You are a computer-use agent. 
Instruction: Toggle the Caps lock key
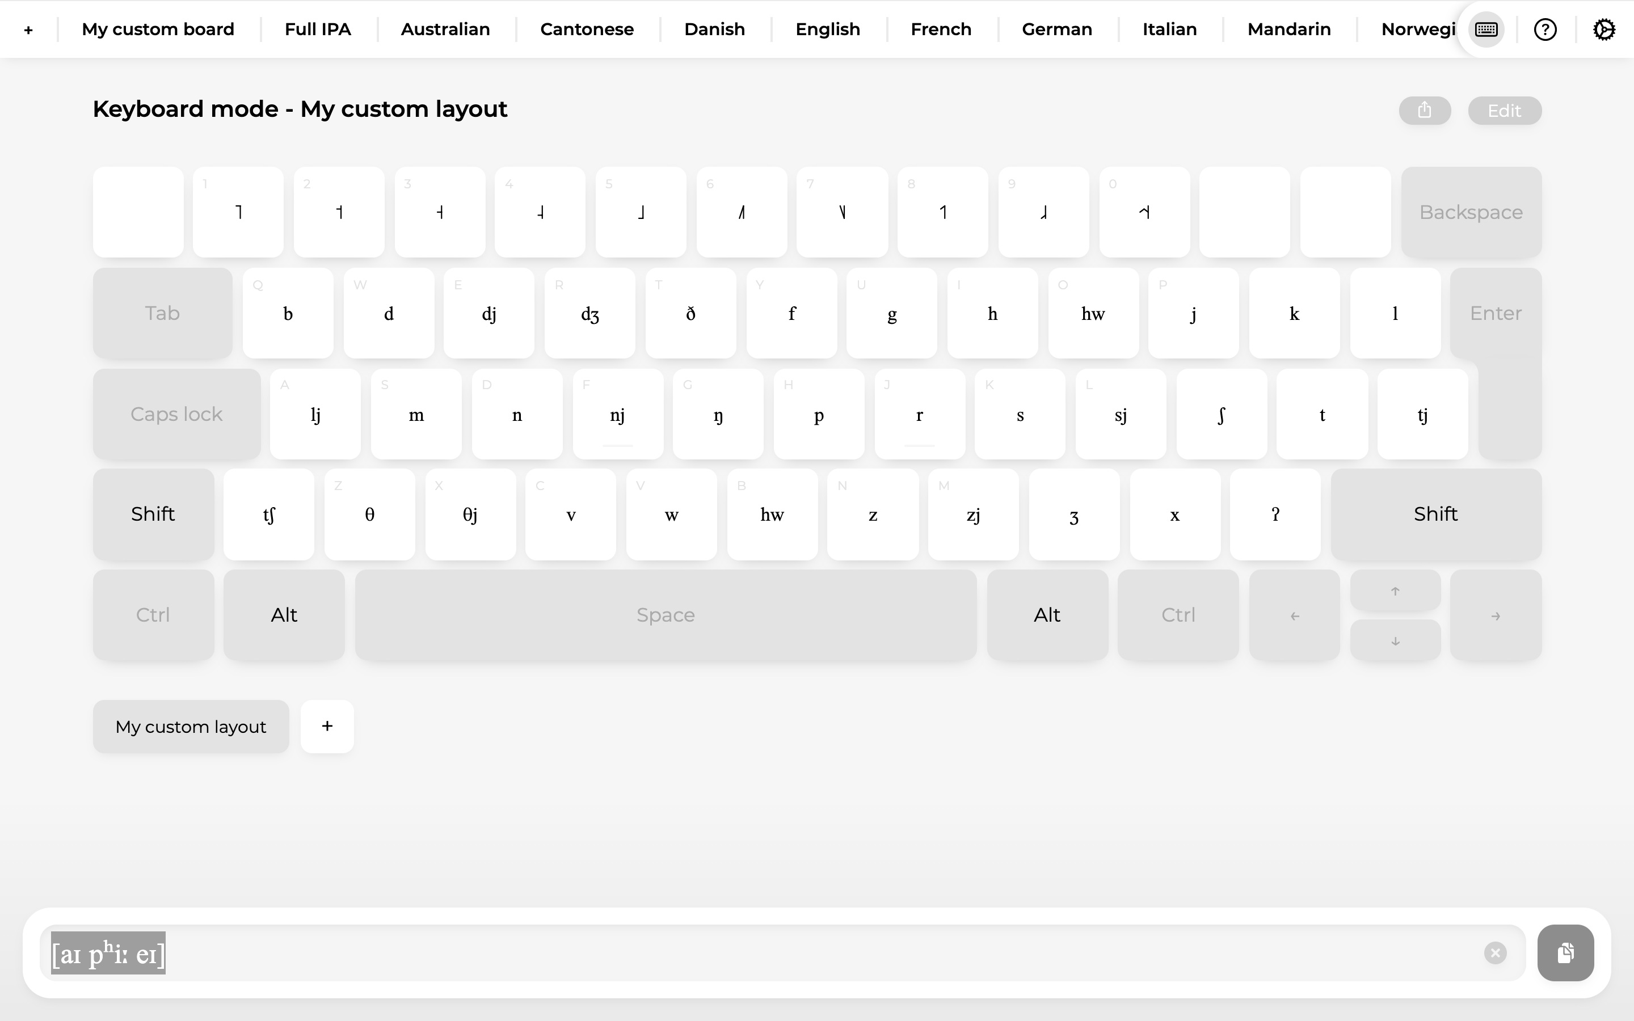pyautogui.click(x=176, y=414)
